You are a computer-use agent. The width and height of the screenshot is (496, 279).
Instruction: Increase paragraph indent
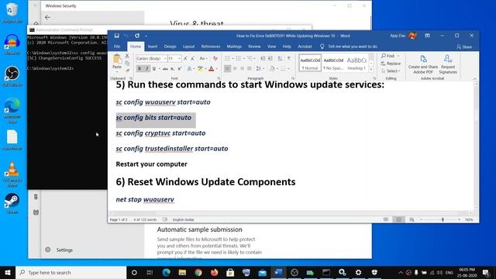point(270,59)
